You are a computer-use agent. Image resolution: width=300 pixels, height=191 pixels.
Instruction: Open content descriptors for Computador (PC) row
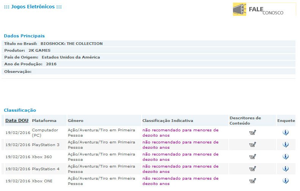coord(253,132)
